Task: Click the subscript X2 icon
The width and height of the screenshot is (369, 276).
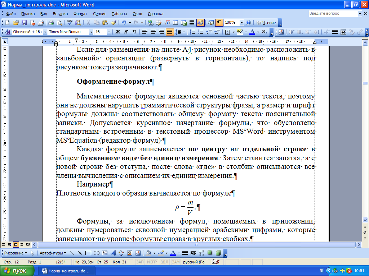Action: [x=264, y=32]
